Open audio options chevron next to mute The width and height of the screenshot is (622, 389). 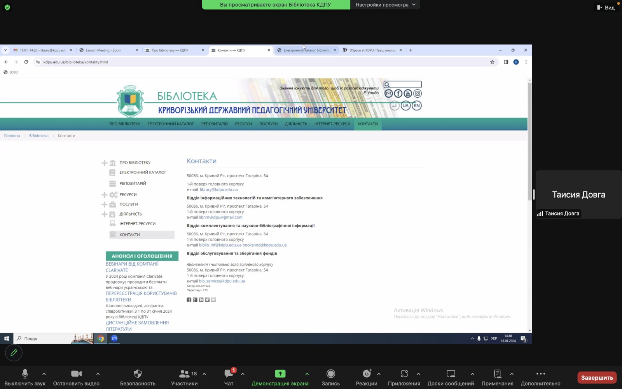click(44, 374)
